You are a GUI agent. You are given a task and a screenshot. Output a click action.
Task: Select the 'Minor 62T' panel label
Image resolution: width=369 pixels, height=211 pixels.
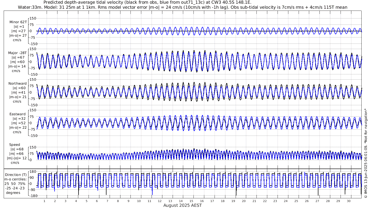18,22
